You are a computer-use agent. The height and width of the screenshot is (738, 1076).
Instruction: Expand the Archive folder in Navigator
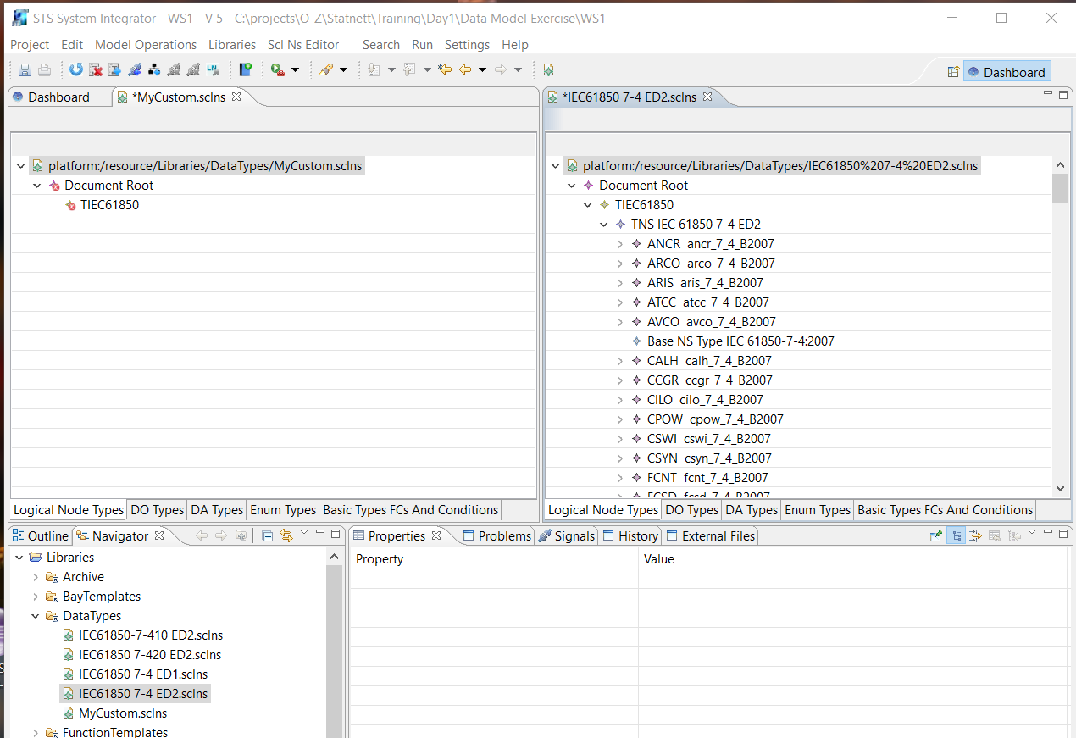click(36, 577)
